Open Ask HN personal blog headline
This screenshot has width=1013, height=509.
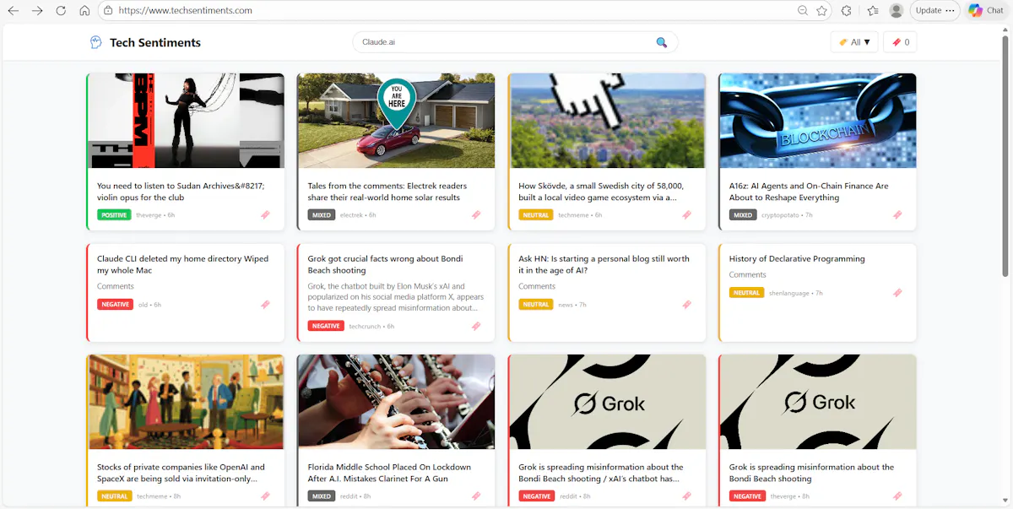pyautogui.click(x=604, y=264)
